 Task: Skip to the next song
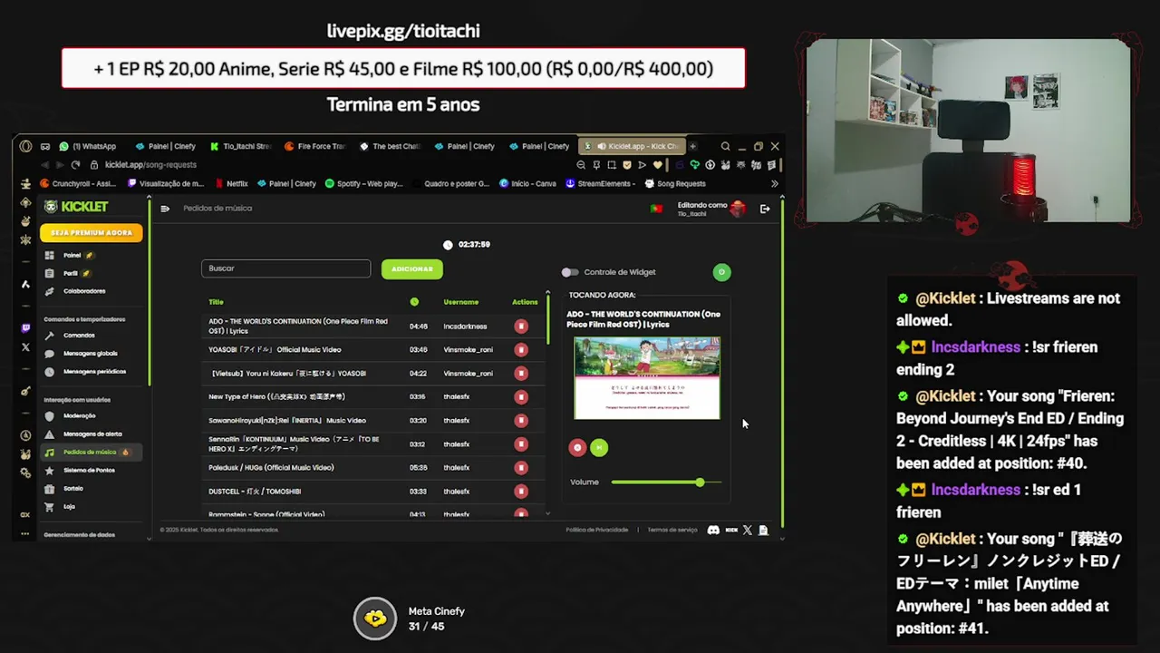[599, 447]
